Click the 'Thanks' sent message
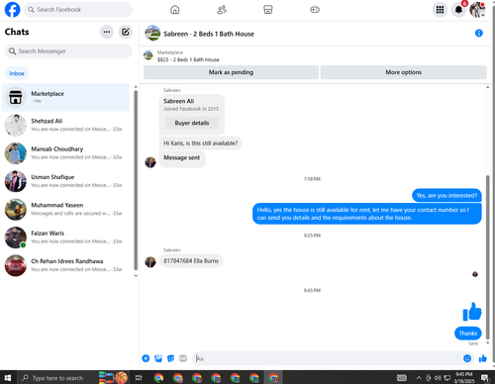 (x=468, y=334)
